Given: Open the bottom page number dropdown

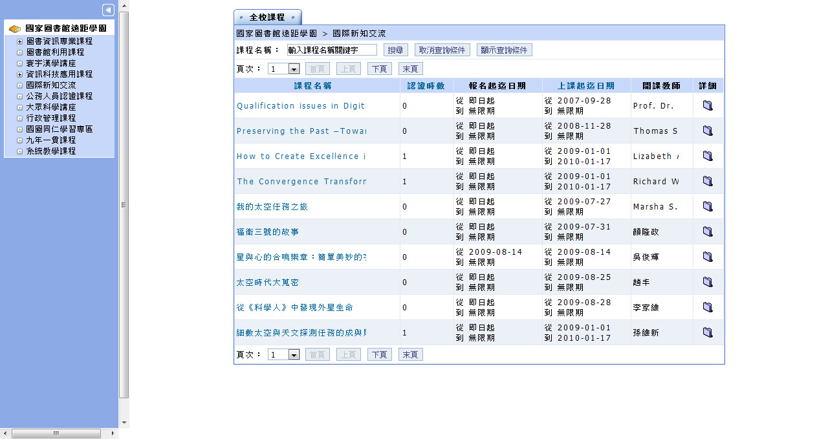Looking at the screenshot, I should click(x=294, y=354).
